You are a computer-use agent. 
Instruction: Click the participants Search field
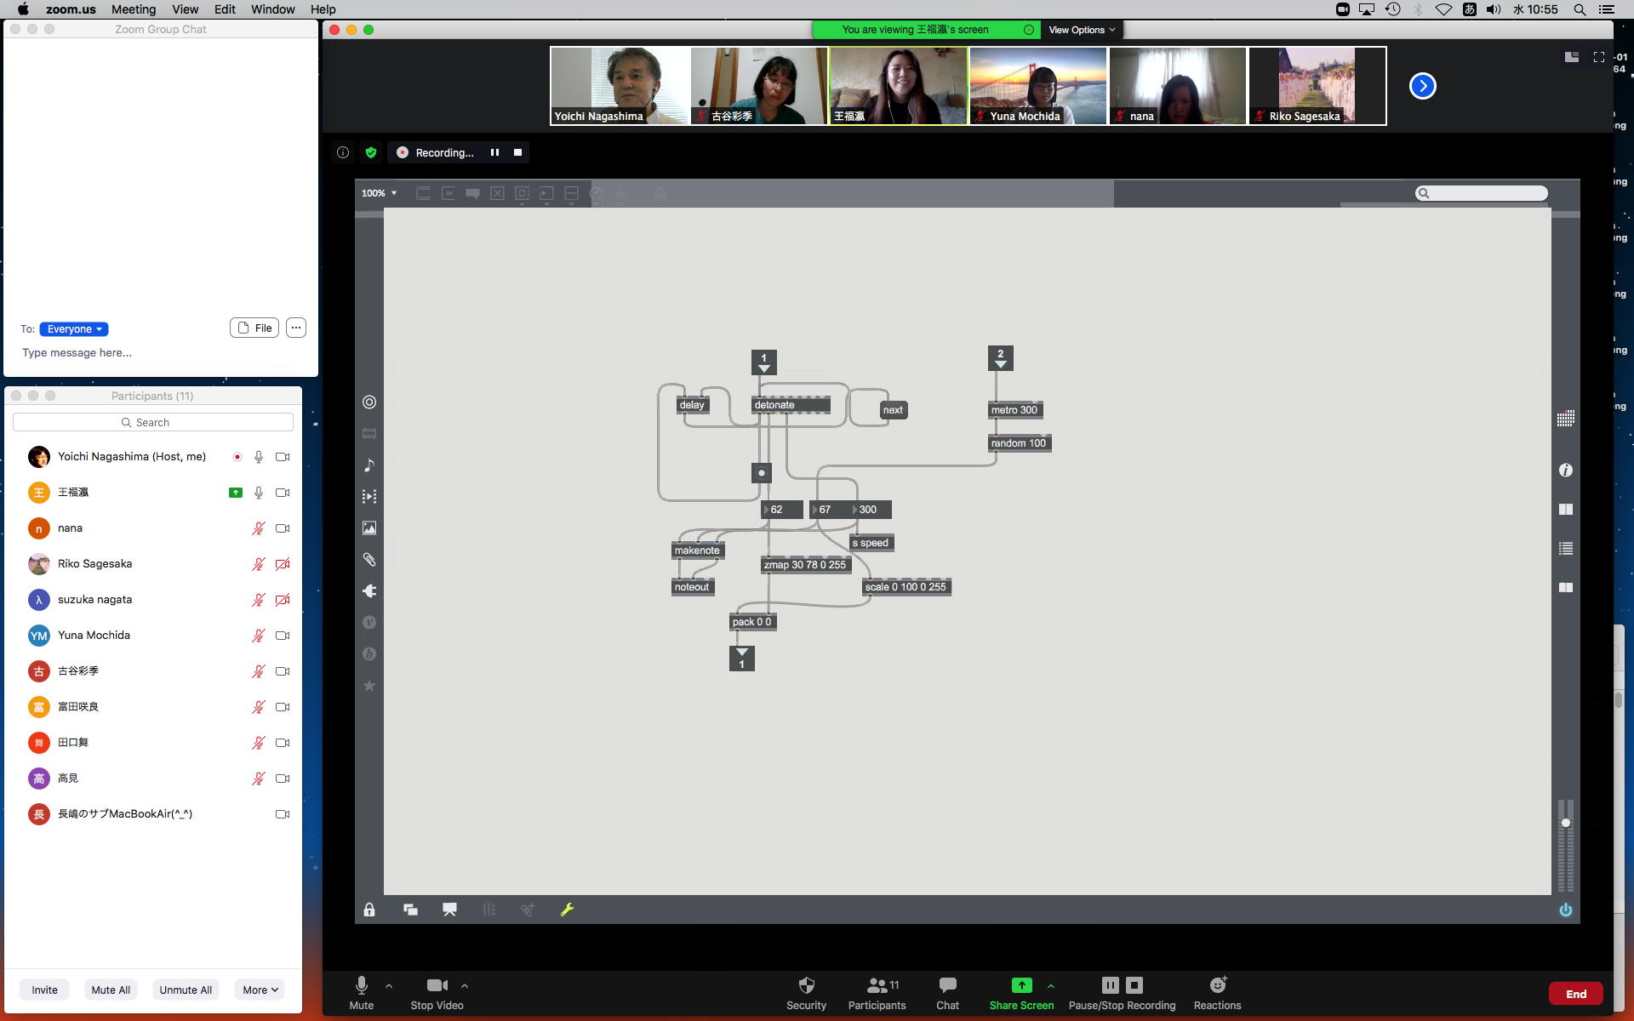tap(153, 422)
